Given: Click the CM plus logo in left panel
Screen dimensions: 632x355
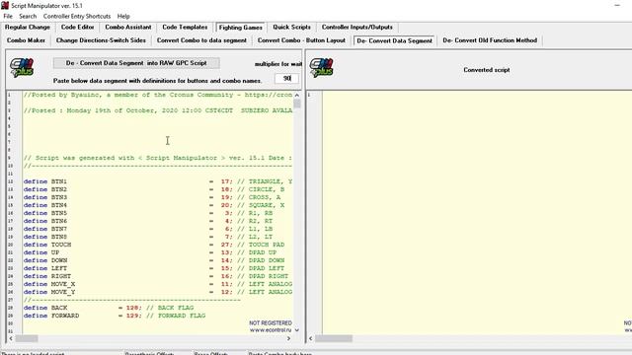Looking at the screenshot, I should [x=22, y=68].
